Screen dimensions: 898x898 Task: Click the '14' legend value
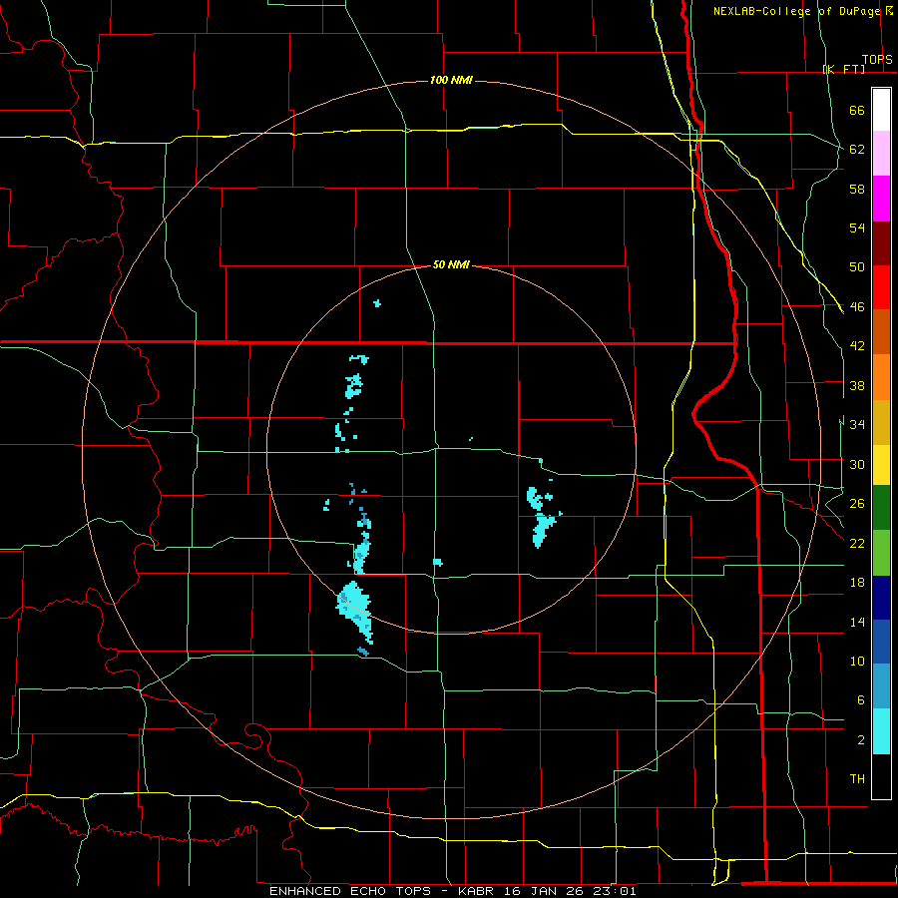click(857, 622)
